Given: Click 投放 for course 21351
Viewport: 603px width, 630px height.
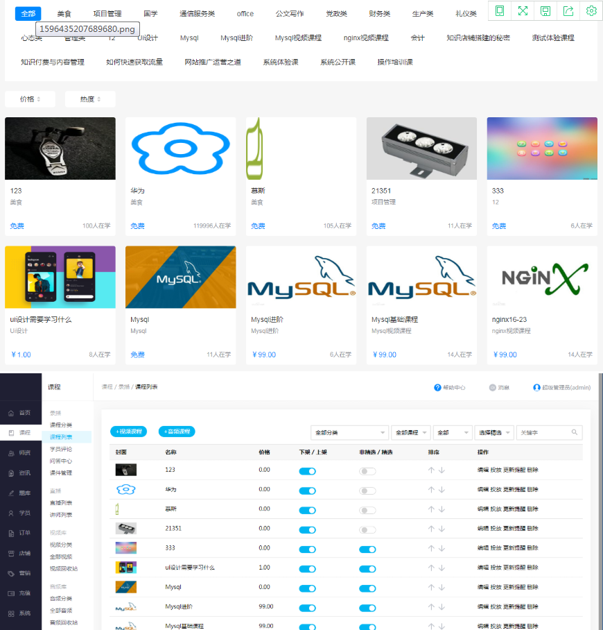Looking at the screenshot, I should pyautogui.click(x=496, y=529).
